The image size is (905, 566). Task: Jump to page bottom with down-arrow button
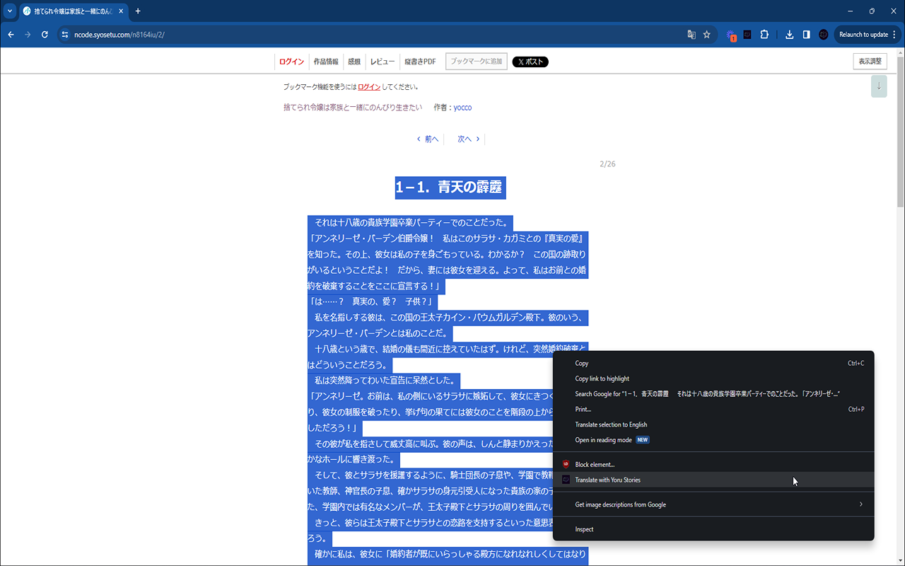pyautogui.click(x=879, y=86)
